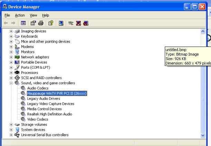Screen dimensions: 211x146
Task: Click the Disable device toolbar icon
Action: tap(86, 23)
